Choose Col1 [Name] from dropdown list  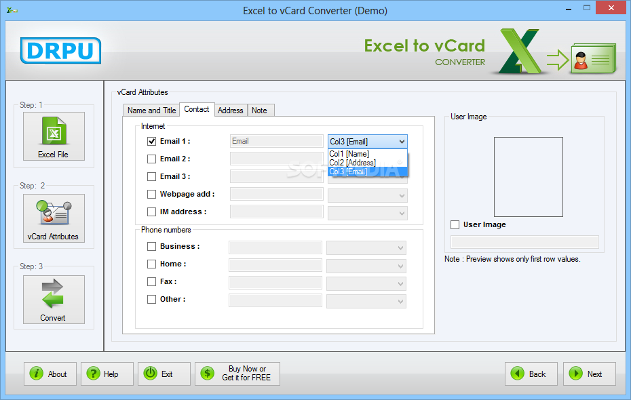tap(368, 154)
